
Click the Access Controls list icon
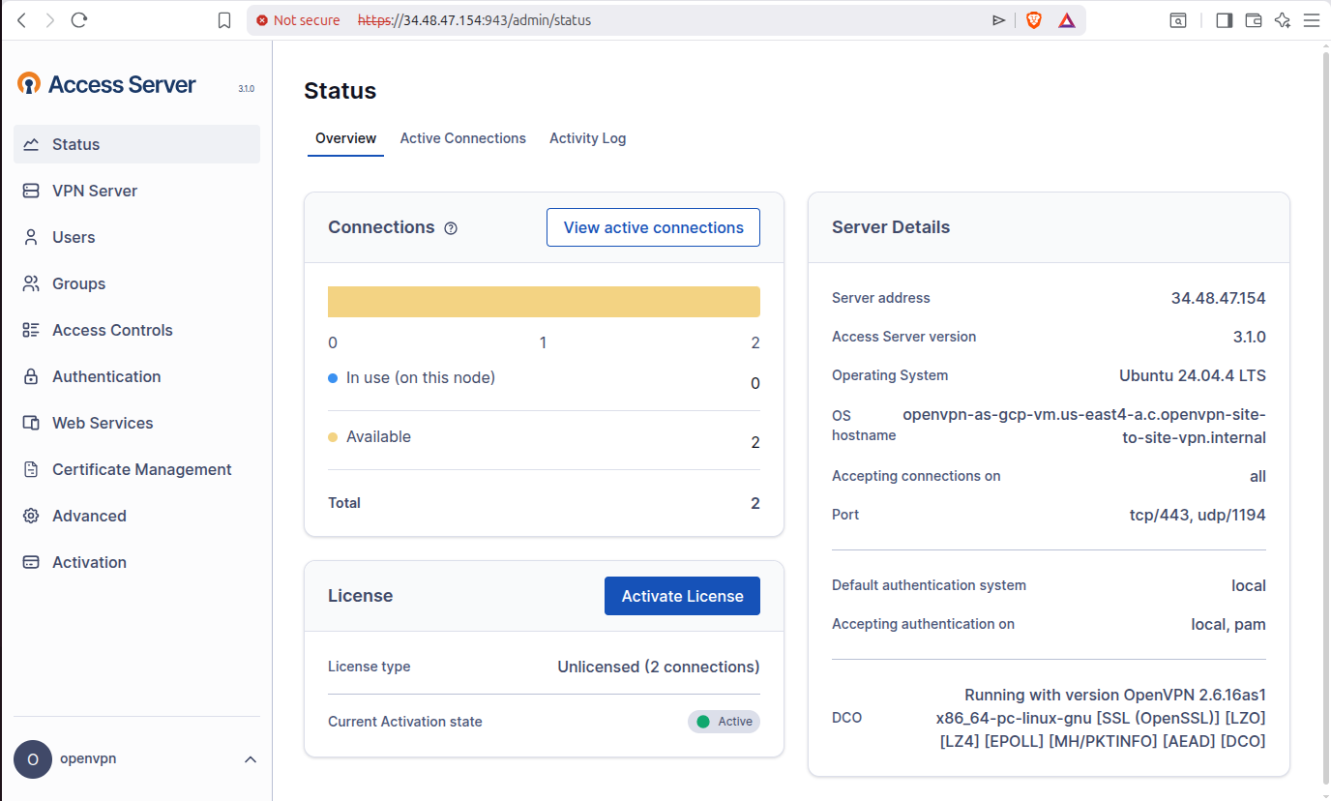(x=31, y=330)
